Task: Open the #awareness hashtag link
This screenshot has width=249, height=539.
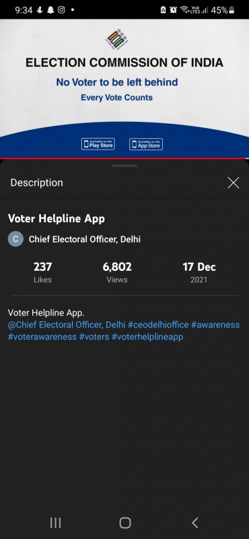Action: click(x=215, y=325)
